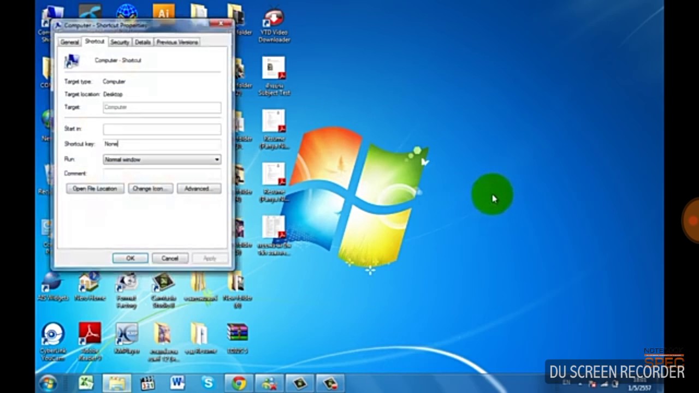Confirm the dialog with OK
Image resolution: width=699 pixels, height=393 pixels.
pos(130,258)
